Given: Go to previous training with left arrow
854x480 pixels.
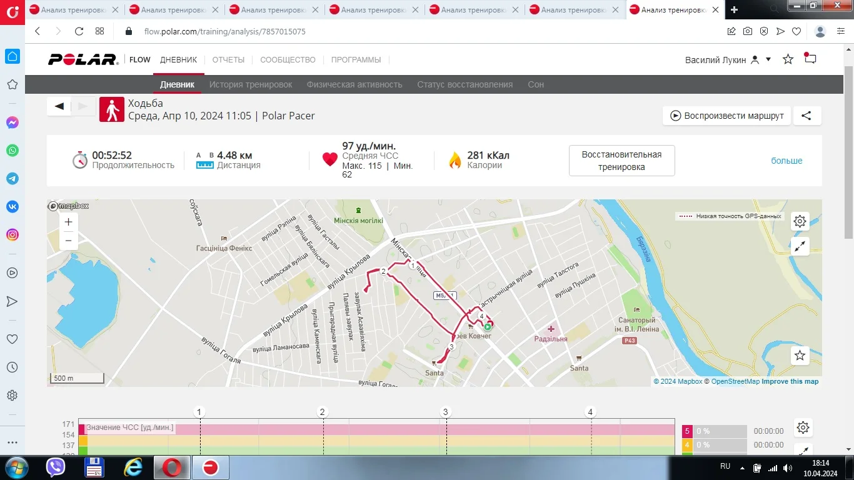Looking at the screenshot, I should coord(59,106).
